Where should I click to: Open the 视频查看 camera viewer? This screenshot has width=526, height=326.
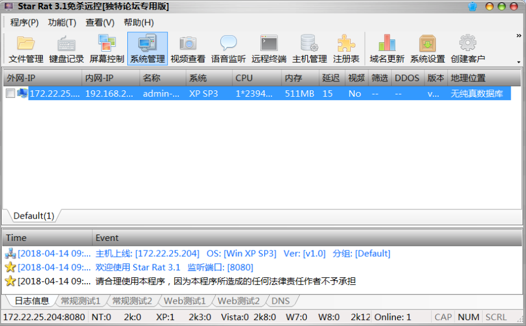pos(188,49)
